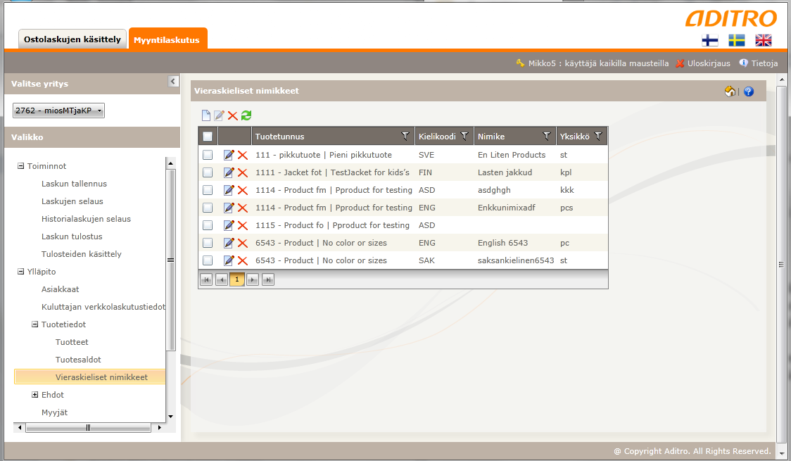Open Myyjät in the menu tree
This screenshot has height=461, width=791.
pyautogui.click(x=54, y=412)
